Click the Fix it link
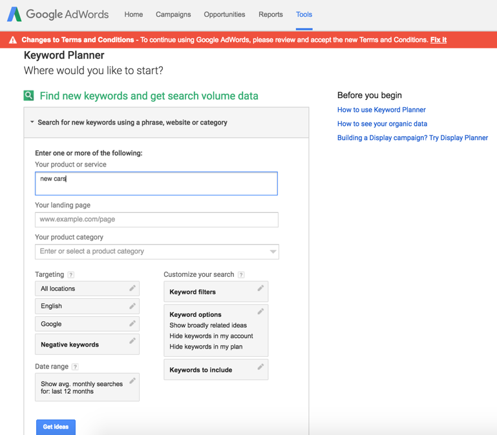This screenshot has width=497, height=435. point(438,40)
